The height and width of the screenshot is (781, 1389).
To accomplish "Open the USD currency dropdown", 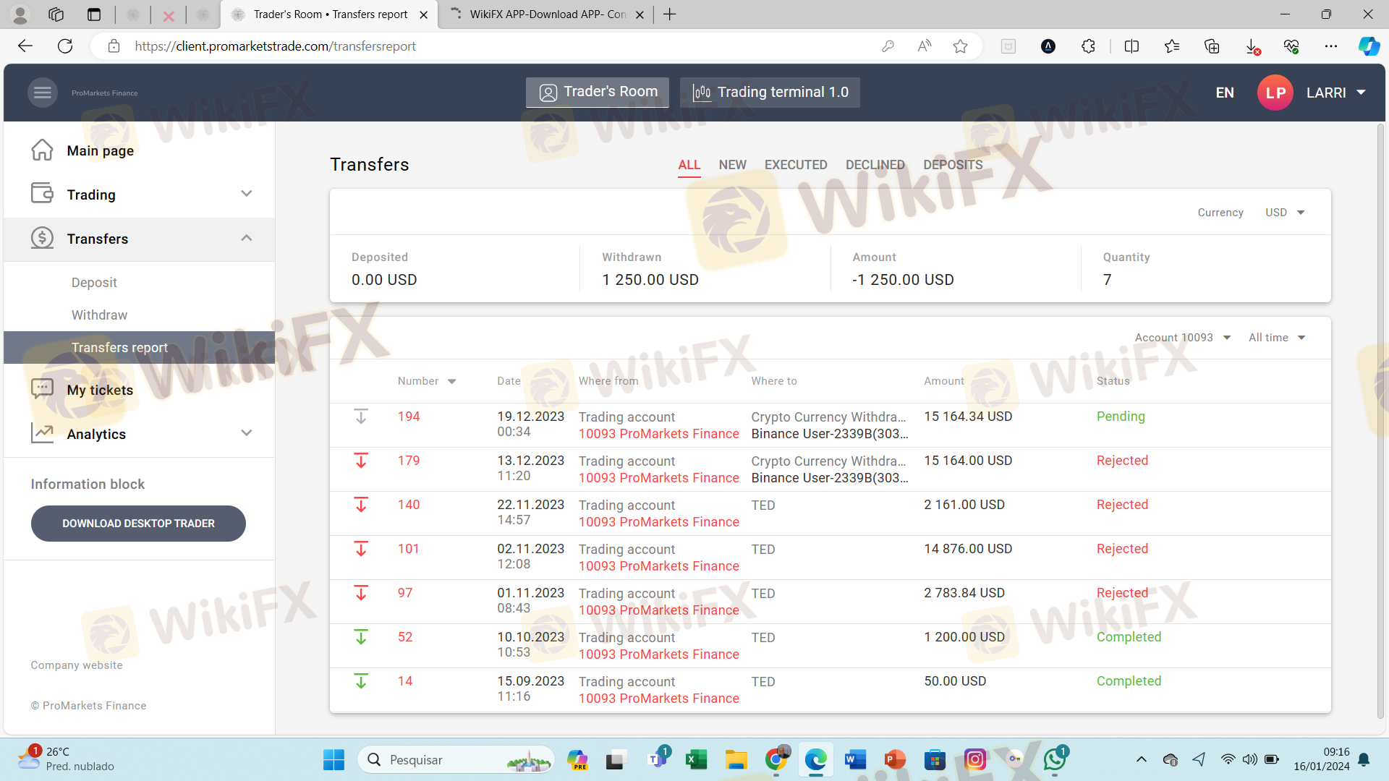I will (1285, 213).
